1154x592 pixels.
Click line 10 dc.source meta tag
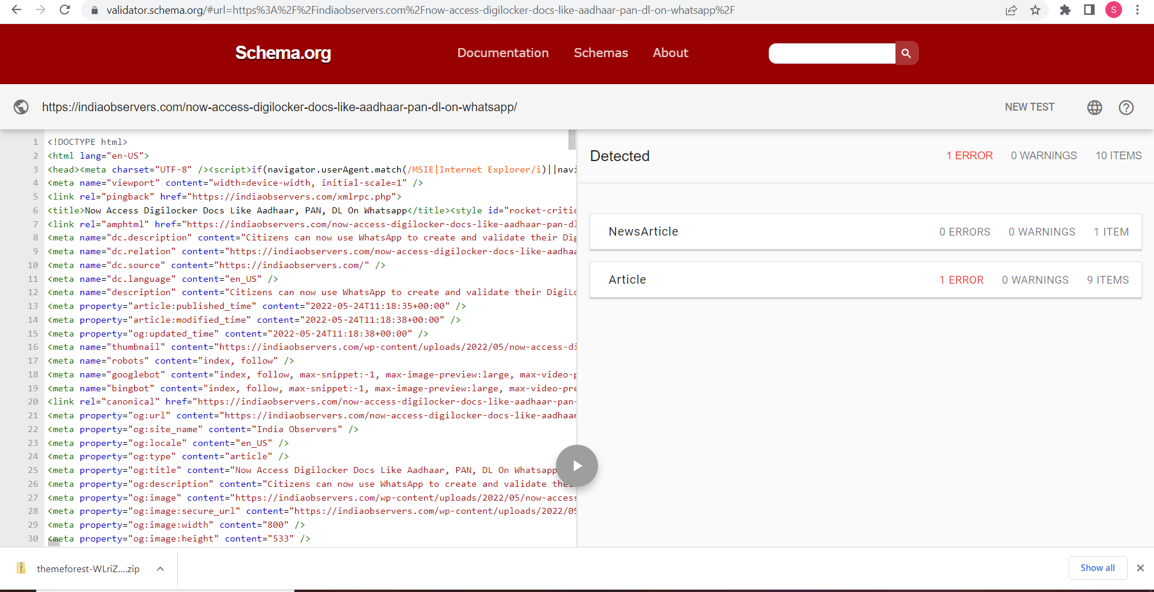[216, 265]
